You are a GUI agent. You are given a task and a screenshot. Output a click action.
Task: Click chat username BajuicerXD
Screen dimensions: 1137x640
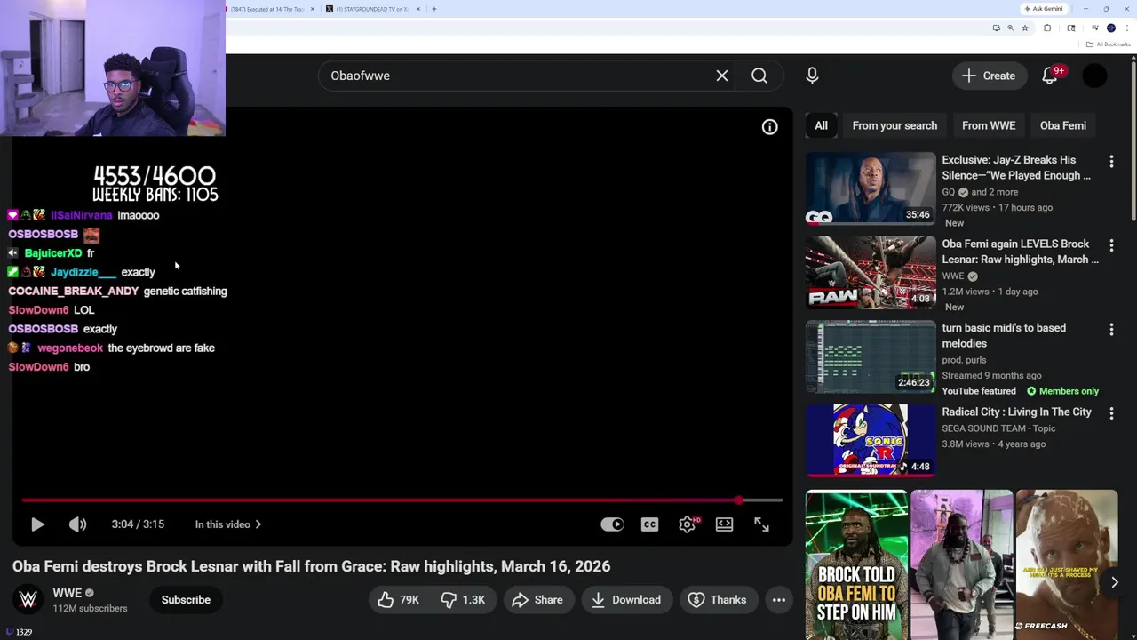53,253
